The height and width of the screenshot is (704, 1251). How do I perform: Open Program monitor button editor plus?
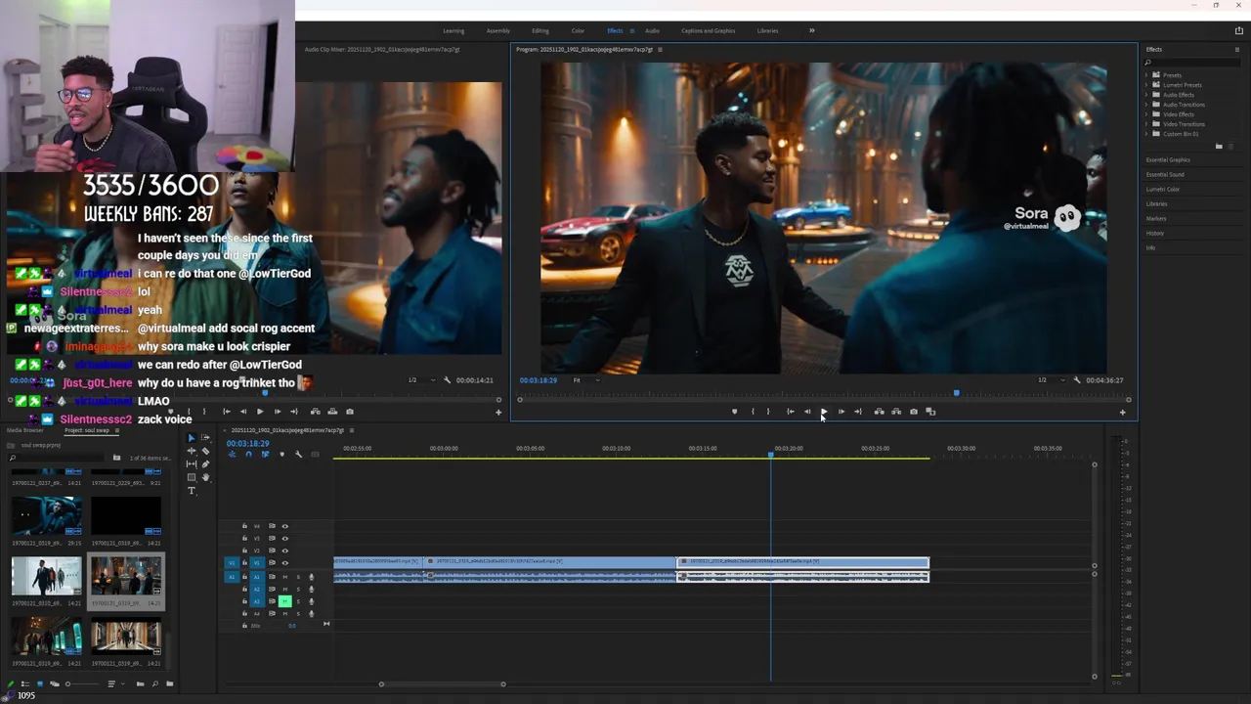pyautogui.click(x=1122, y=413)
